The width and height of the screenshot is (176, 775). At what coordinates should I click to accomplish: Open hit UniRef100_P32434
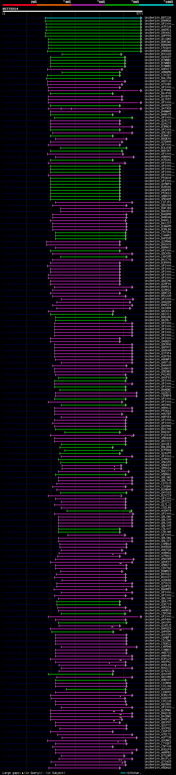(x=158, y=435)
